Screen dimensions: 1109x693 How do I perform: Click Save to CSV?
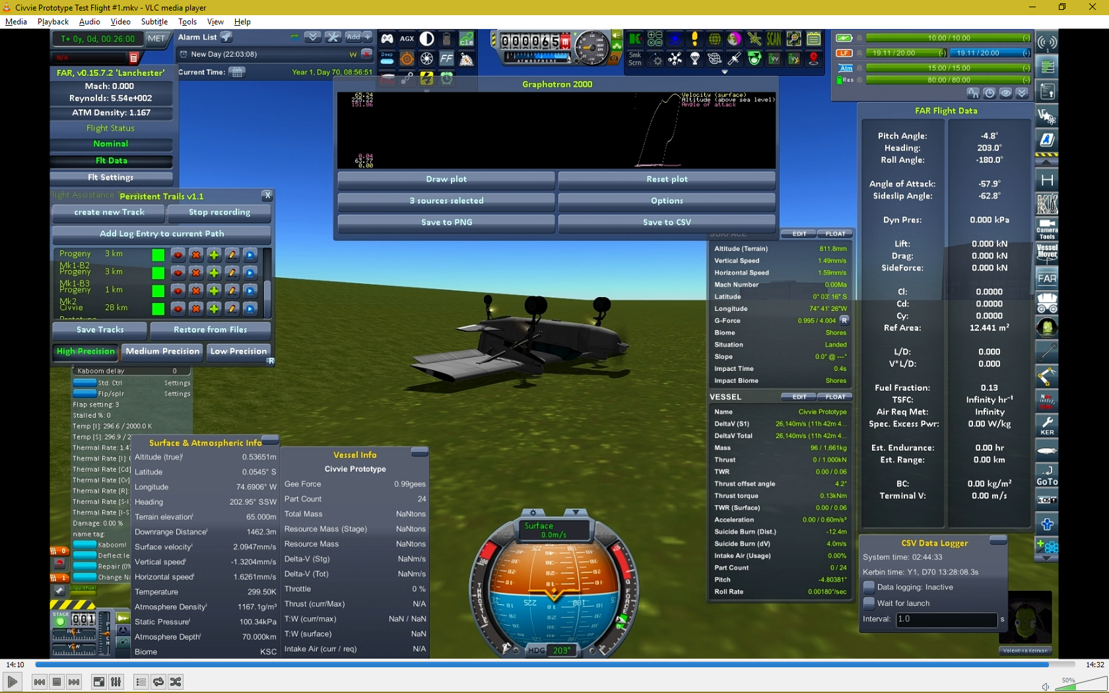pyautogui.click(x=667, y=222)
